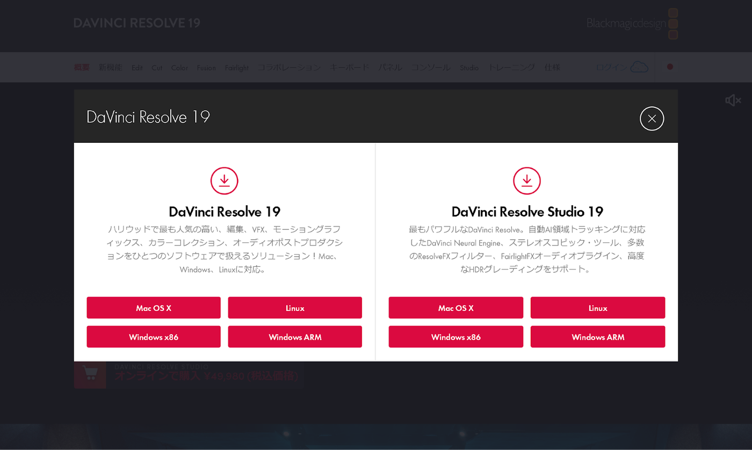752x450 pixels.
Task: Open the 仕様 tab
Action: point(552,67)
